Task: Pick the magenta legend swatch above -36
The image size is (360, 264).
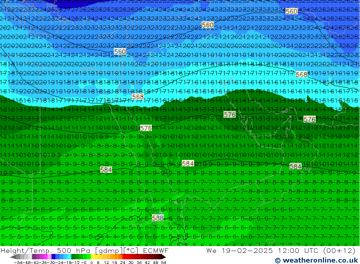Action: pyautogui.click(x=45, y=257)
